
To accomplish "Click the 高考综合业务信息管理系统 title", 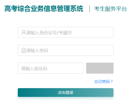I will coord(44,9).
